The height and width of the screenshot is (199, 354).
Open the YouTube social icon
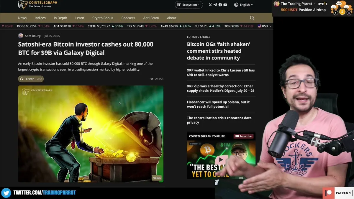point(225,5)
